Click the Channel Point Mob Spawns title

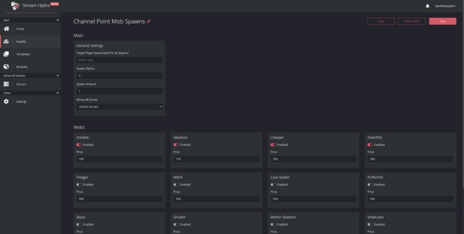[109, 21]
